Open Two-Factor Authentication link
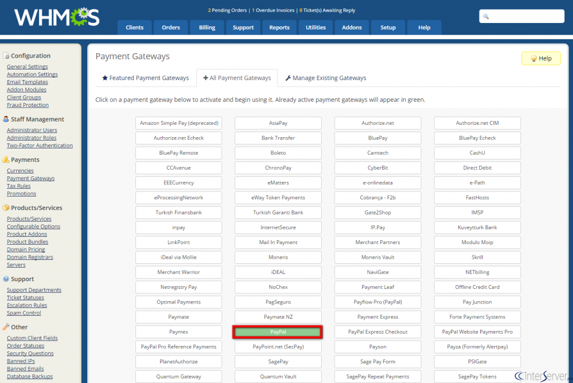This screenshot has height=383, width=573. [x=40, y=145]
